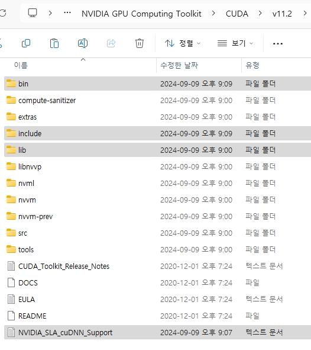Click the nvvm folder icon
Image resolution: width=311 pixels, height=350 pixels.
click(x=11, y=200)
